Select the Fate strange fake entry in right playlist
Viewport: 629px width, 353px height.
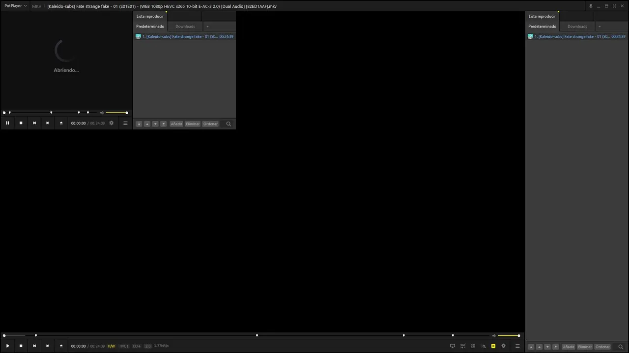click(576, 36)
